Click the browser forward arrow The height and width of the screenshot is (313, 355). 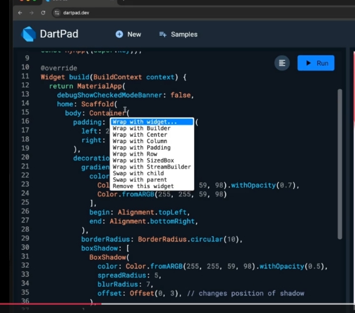(x=31, y=13)
